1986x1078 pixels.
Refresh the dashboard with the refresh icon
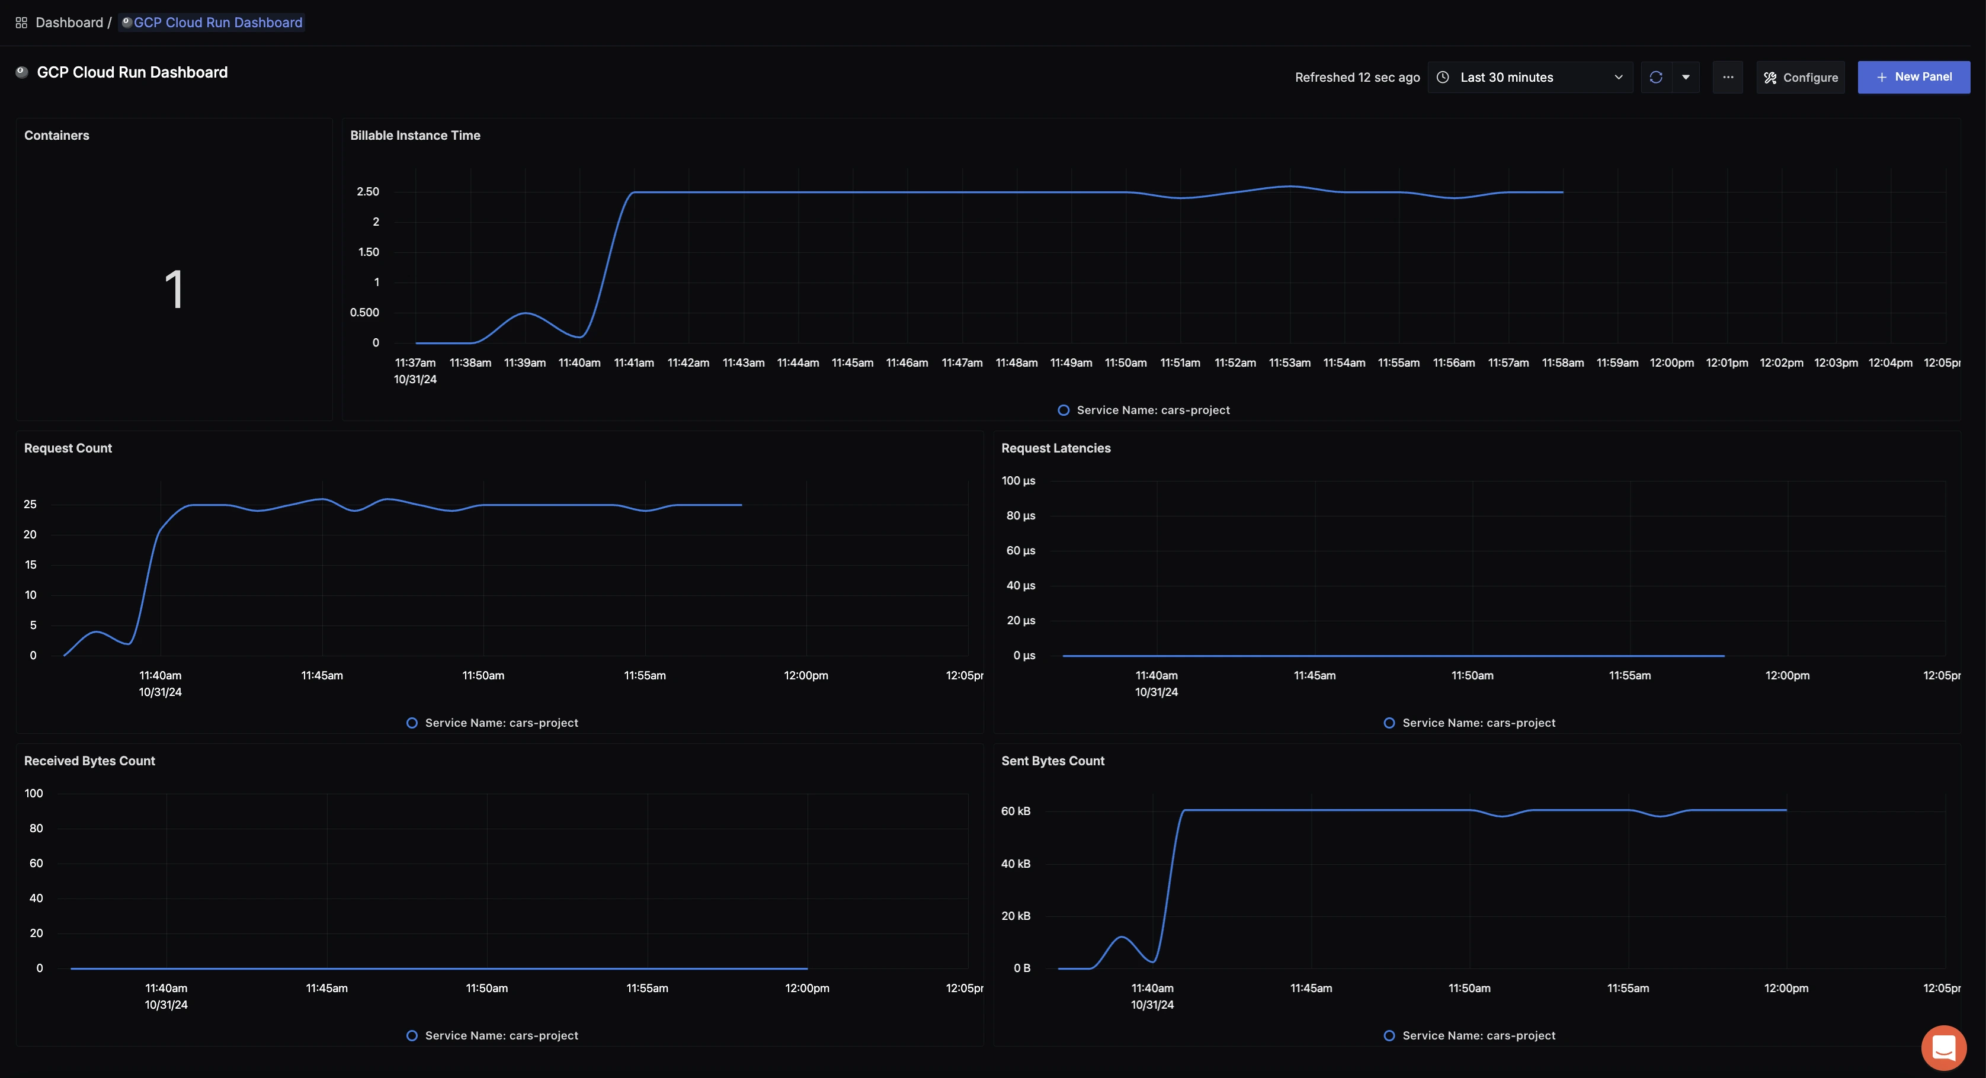(1655, 77)
